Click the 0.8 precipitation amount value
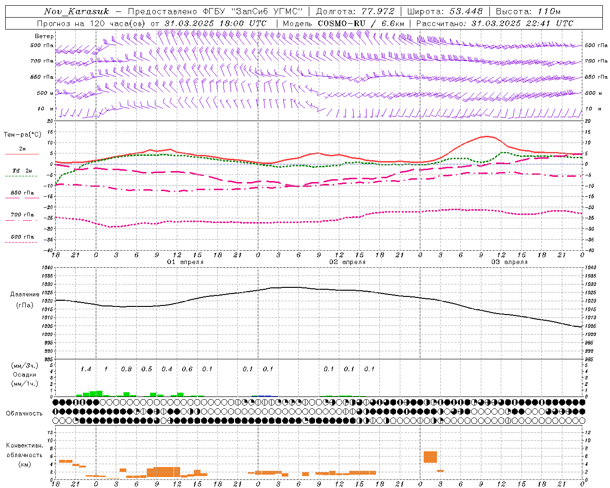 (126, 369)
